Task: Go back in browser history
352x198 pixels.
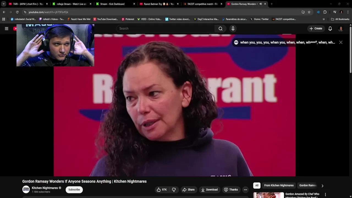Action: (4, 12)
